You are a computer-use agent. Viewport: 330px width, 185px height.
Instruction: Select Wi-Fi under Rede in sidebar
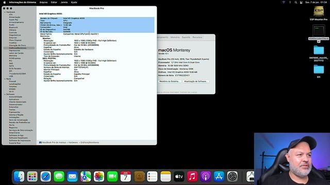pyautogui.click(x=11, y=91)
